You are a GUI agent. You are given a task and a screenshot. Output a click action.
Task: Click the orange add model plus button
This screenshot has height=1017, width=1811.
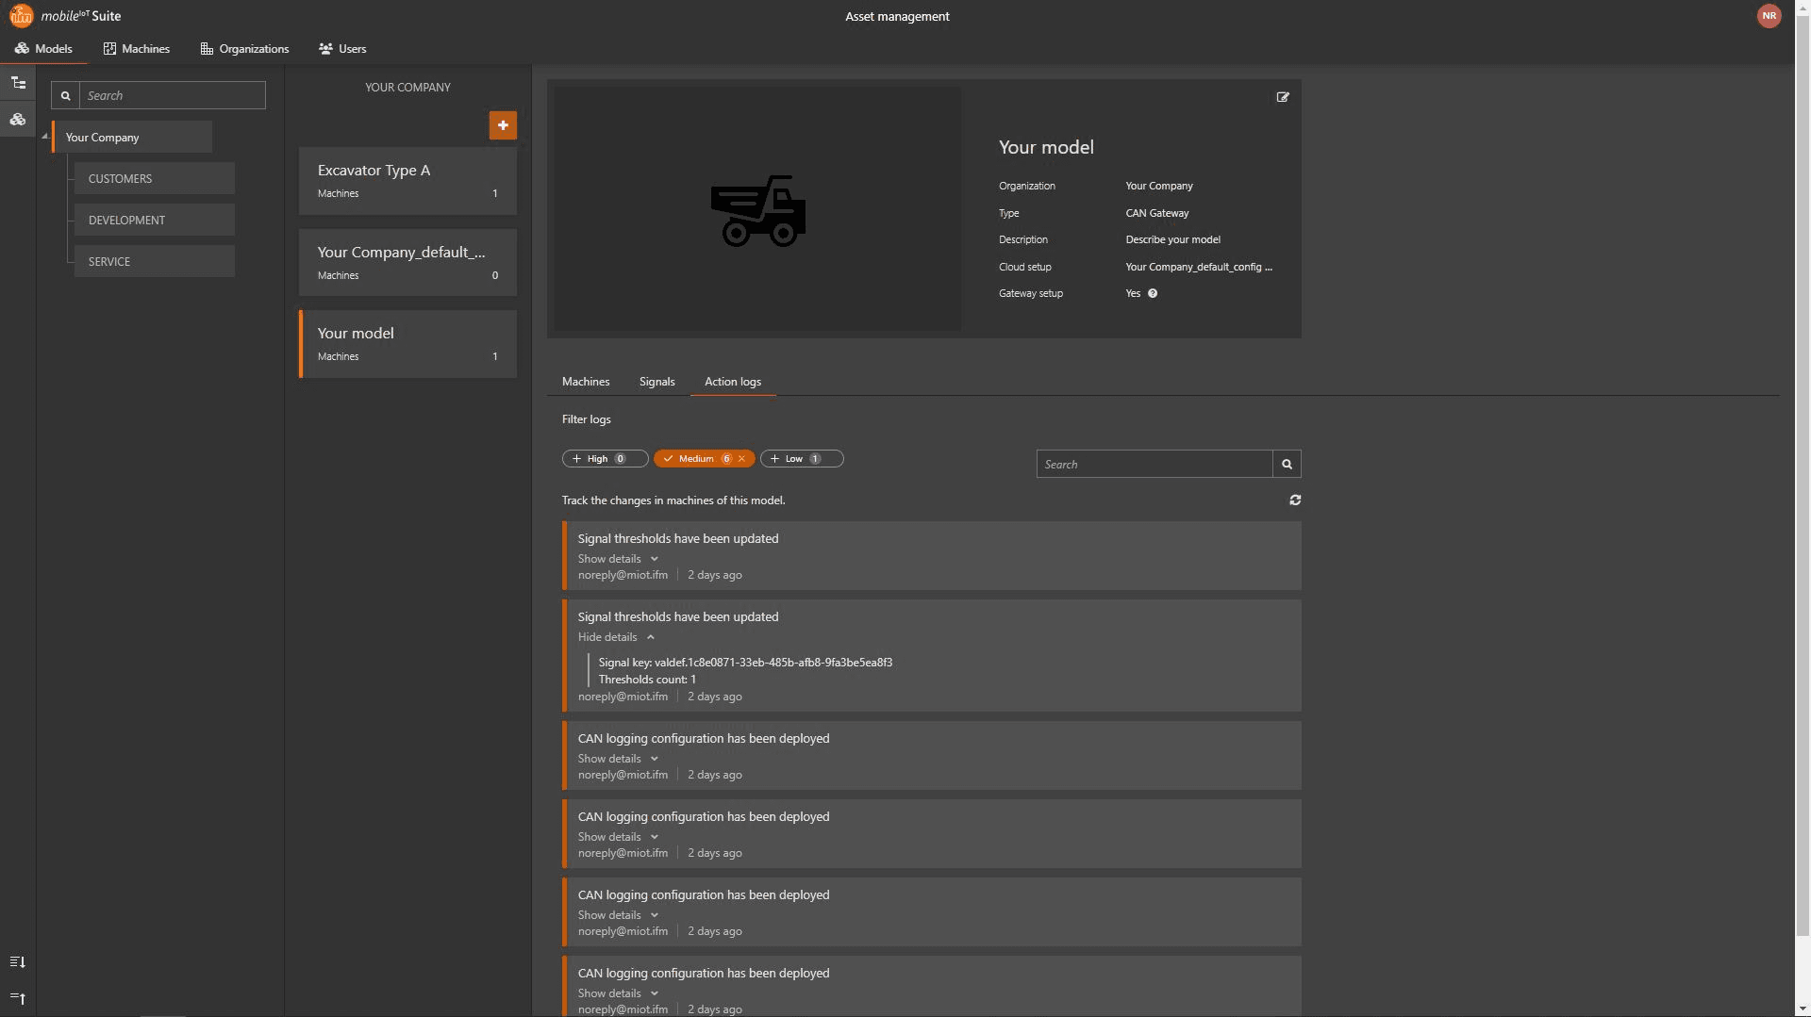point(503,125)
